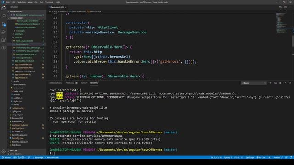
Task: Close the terminal panel
Action: (x=290, y=83)
